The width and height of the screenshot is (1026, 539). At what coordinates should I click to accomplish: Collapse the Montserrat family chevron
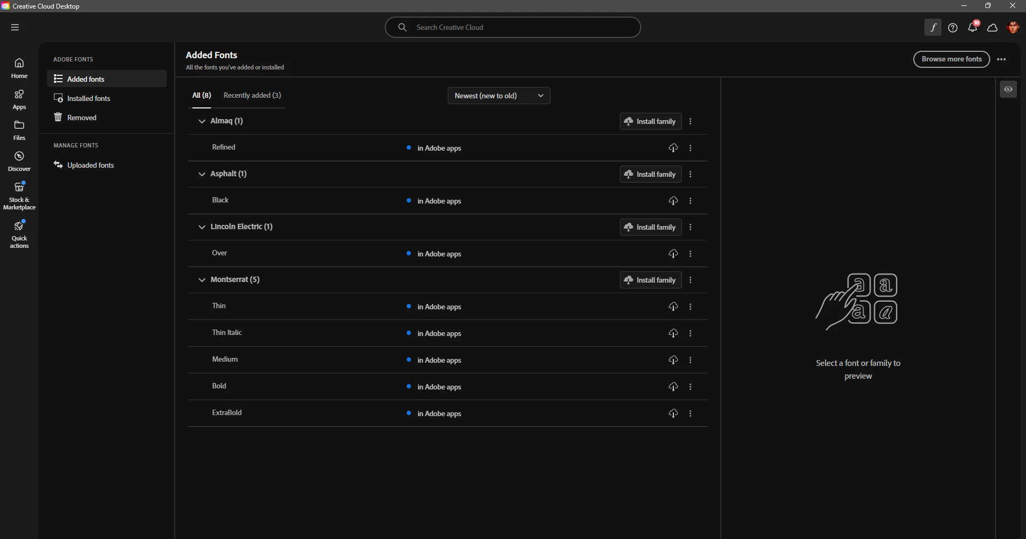(202, 280)
